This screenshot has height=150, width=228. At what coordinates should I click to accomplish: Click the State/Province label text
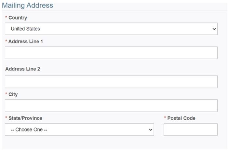pyautogui.click(x=25, y=118)
